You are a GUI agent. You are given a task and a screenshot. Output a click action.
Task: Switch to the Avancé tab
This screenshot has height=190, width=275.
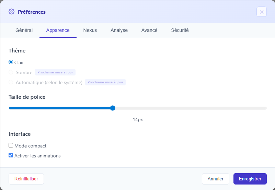coord(149,30)
